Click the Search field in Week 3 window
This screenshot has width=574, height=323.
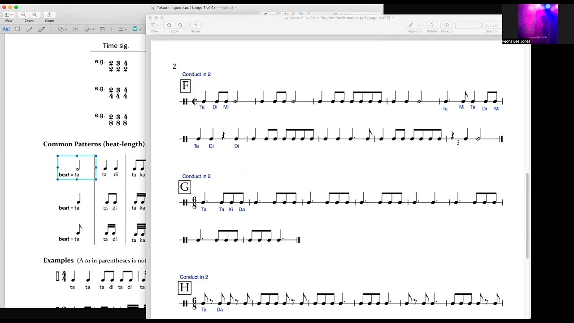[x=479, y=26]
